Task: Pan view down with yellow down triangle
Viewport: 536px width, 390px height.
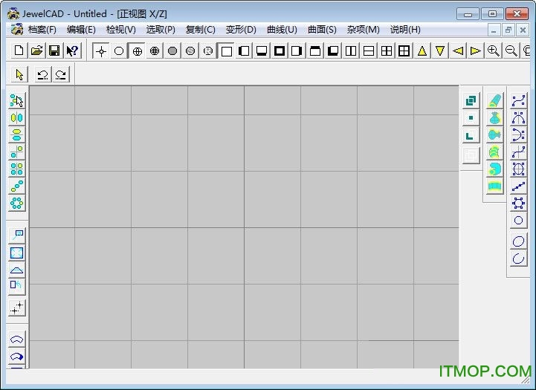Action: (x=440, y=51)
